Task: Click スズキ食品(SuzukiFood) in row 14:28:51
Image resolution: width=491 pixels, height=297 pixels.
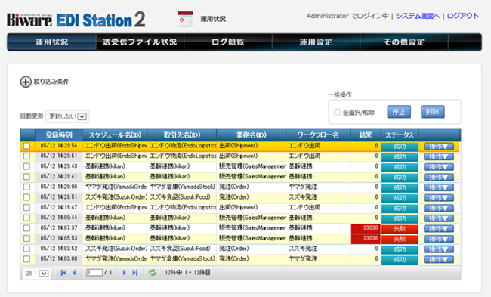Action: (x=180, y=197)
